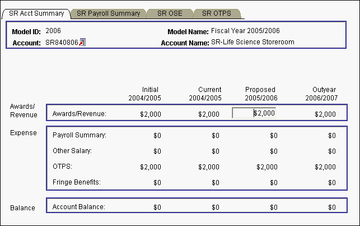This screenshot has height=226, width=360.
Task: Click the model name Fiscal Year 2005/2006
Action: coord(244,30)
